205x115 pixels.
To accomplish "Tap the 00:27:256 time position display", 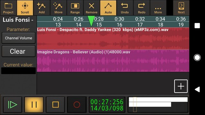I will click(x=107, y=102).
